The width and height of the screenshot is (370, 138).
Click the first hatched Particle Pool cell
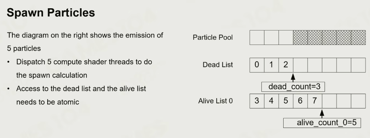click(300, 38)
